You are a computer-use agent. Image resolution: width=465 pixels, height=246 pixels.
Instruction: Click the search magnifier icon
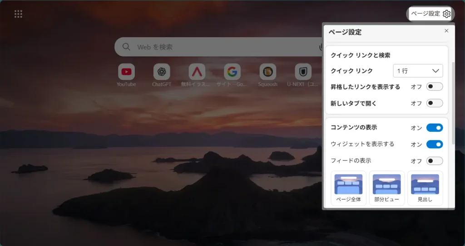pos(127,47)
